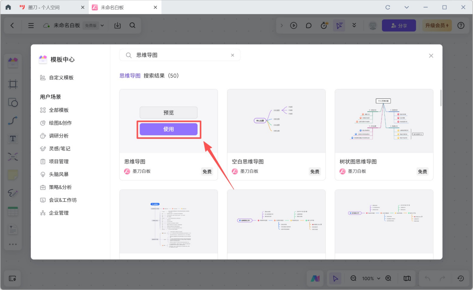Close the template center dialog
Viewport: 473px width, 290px height.
coord(431,56)
